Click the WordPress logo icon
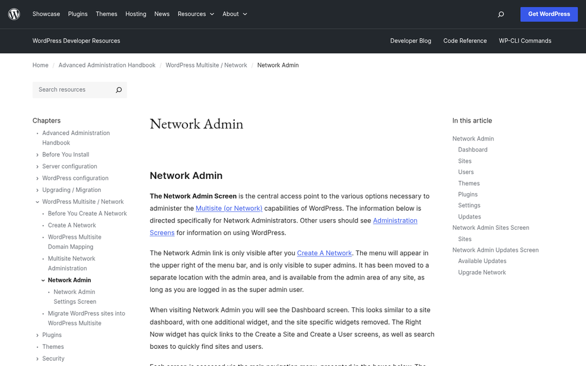 point(14,14)
